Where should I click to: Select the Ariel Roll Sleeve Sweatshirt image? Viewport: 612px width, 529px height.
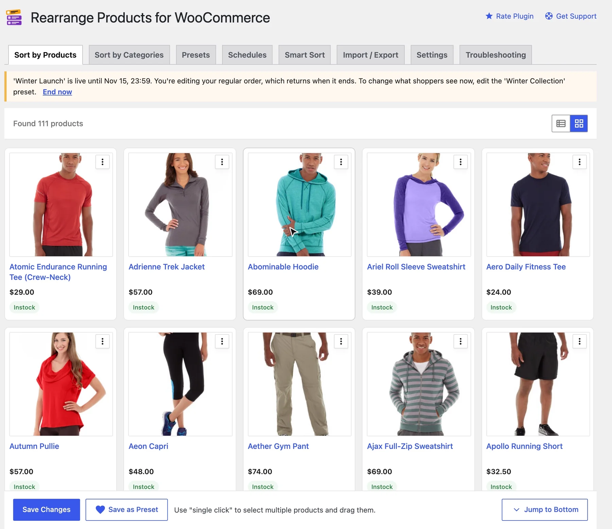tap(419, 205)
